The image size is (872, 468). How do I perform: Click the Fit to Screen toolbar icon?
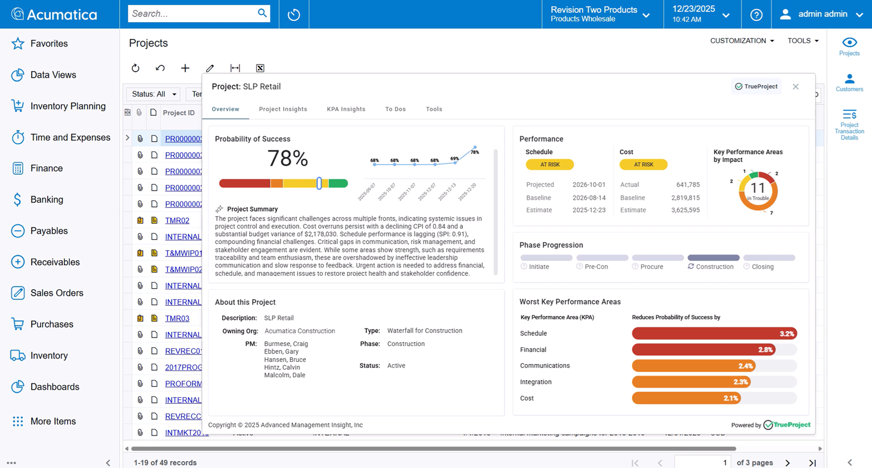click(x=235, y=68)
